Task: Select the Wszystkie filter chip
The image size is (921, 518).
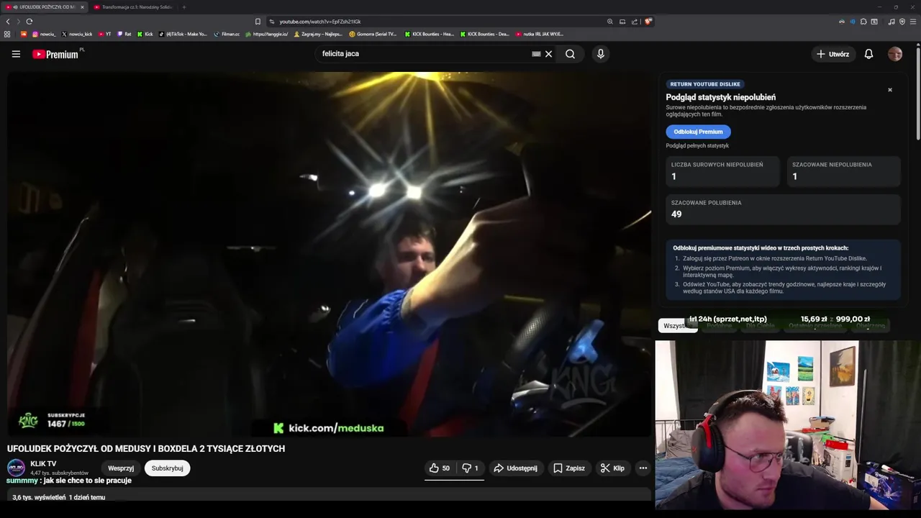Action: point(678,326)
